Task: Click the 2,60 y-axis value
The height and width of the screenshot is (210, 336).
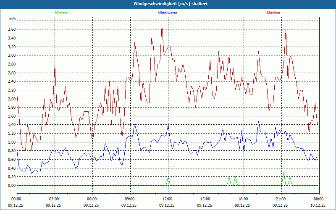Action: pyautogui.click(x=12, y=73)
